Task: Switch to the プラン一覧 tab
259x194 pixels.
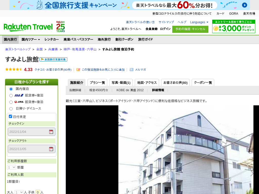Action: pyautogui.click(x=97, y=83)
